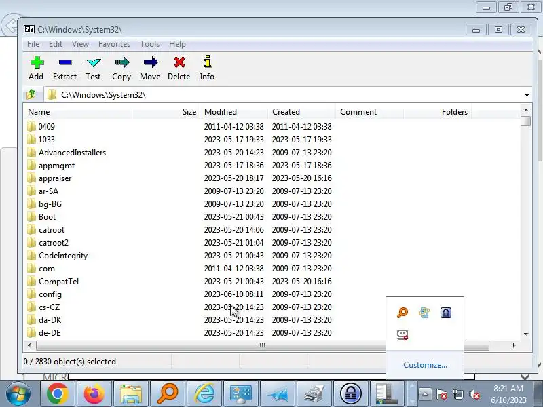Open the server tower taskbar app

(387, 394)
